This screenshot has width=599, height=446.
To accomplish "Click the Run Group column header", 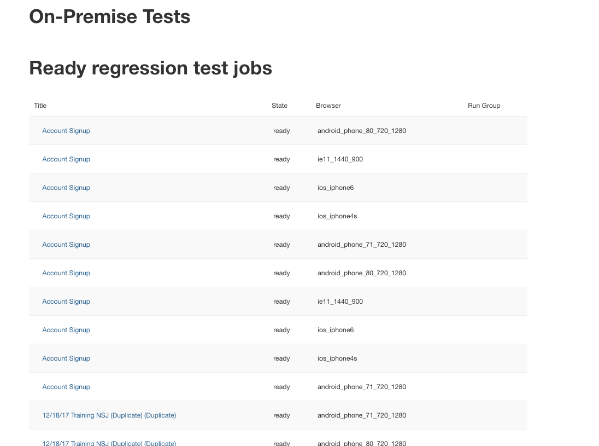I will point(484,106).
